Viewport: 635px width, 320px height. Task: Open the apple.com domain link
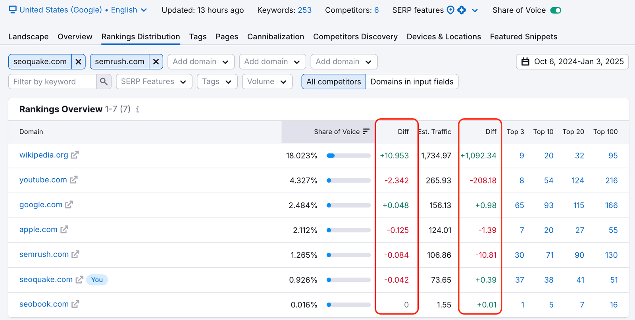38,229
